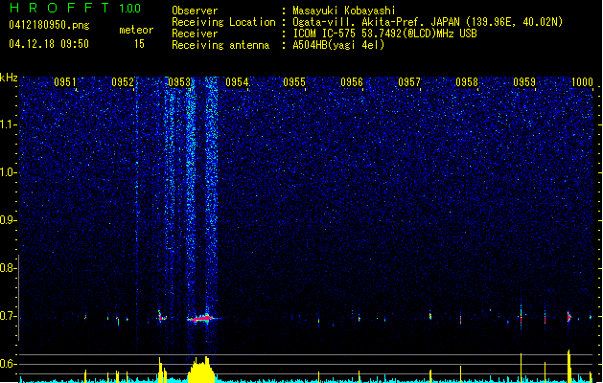This screenshot has width=603, height=383.
Task: Click the A504HB(yagi 4el) antenna text
Action: tap(338, 45)
